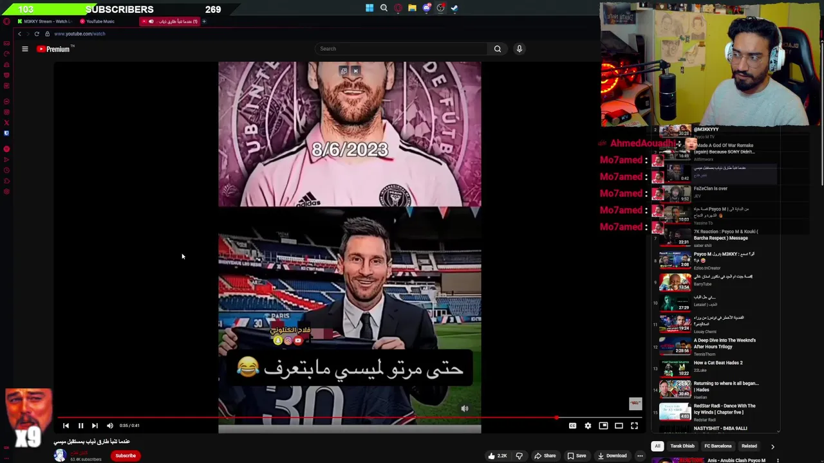Subscribe to the channel

(x=126, y=456)
